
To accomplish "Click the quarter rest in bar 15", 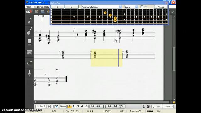I will pyautogui.click(x=77, y=35).
